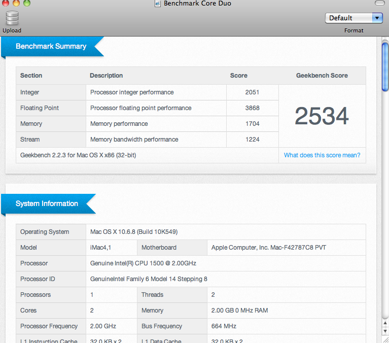This screenshot has width=389, height=343.
Task: Click the 'Motherboard' label cell
Action: coord(172,248)
